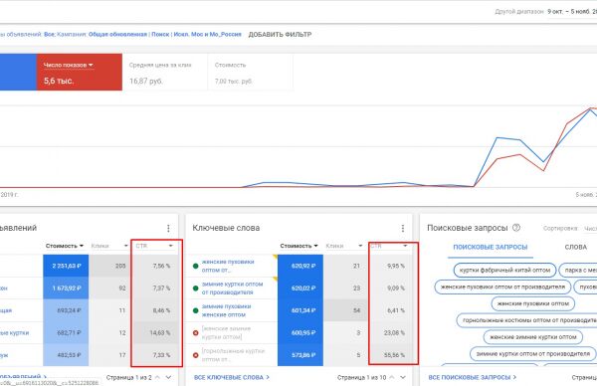Click ДОБАВИТЬ ФИЛЬТР
Image resolution: width=597 pixels, height=386 pixels.
[x=280, y=35]
